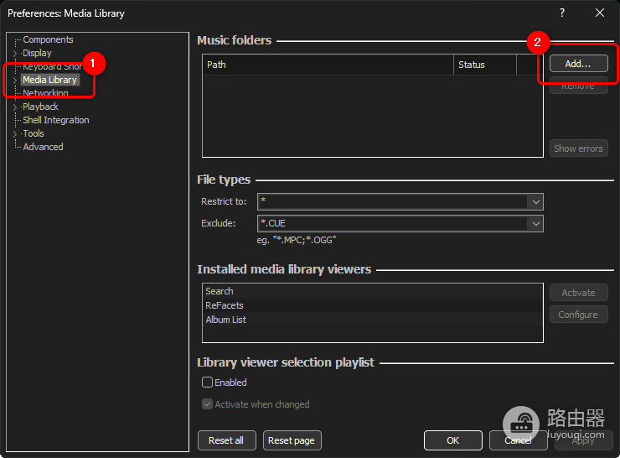
Task: Click the Show errors button
Action: 578,148
